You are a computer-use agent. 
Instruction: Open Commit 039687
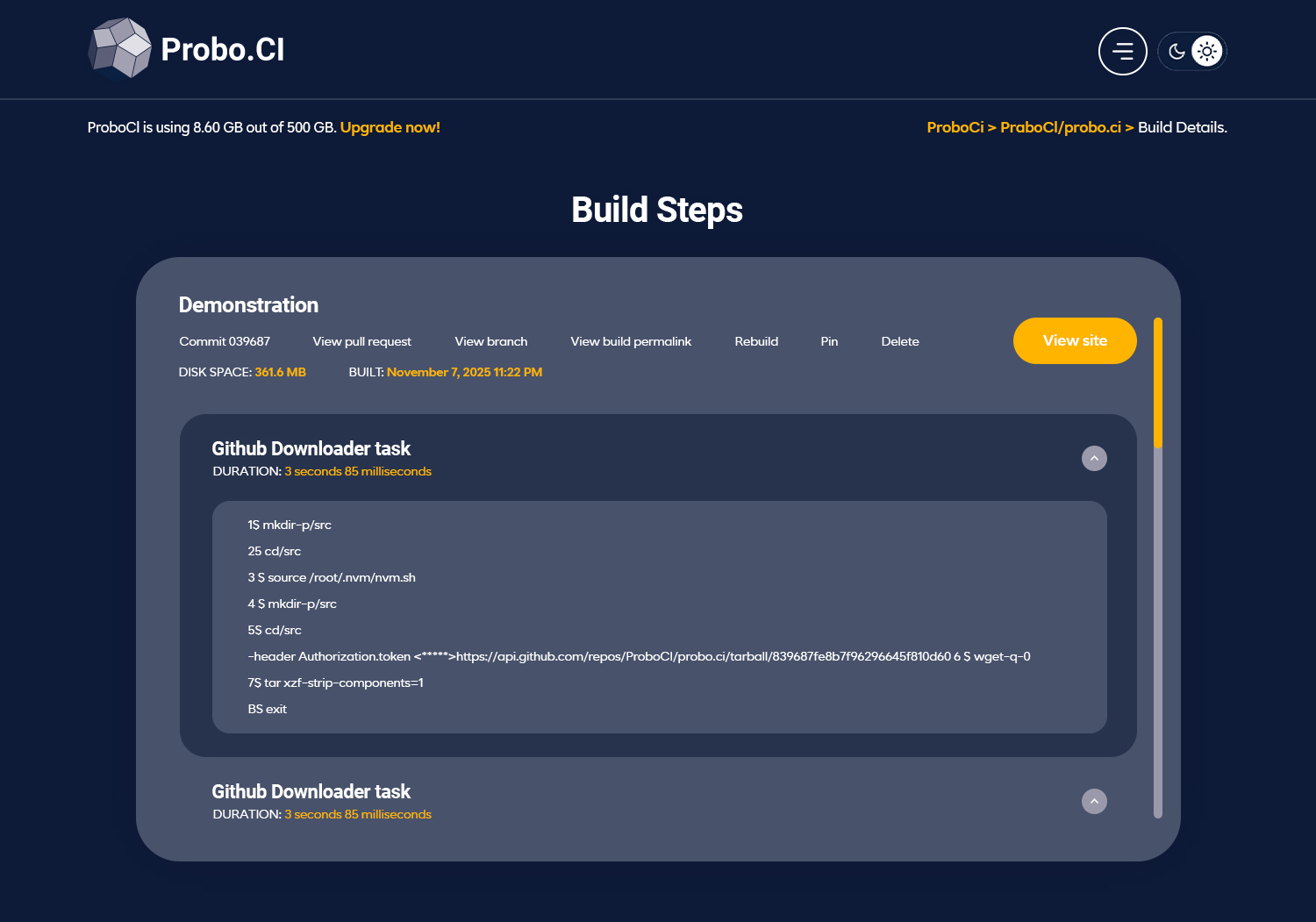[225, 341]
